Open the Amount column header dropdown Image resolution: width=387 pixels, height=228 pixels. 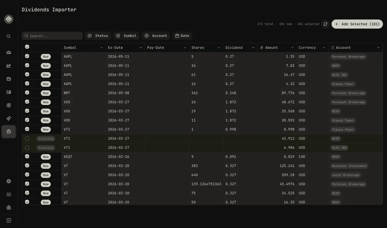click(292, 48)
